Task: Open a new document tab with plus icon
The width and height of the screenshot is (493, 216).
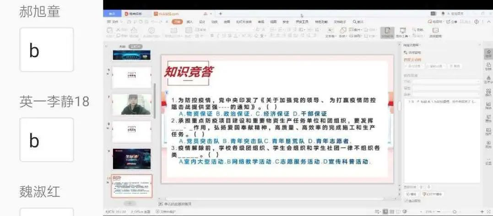Action: coord(220,14)
